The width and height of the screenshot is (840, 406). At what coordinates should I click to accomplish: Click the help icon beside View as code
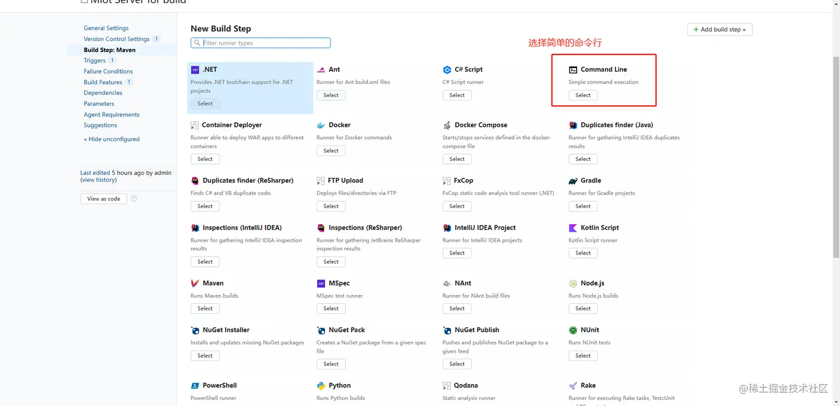coord(133,199)
